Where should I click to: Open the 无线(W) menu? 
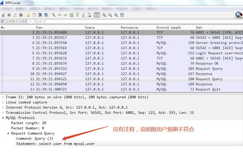click(122, 9)
